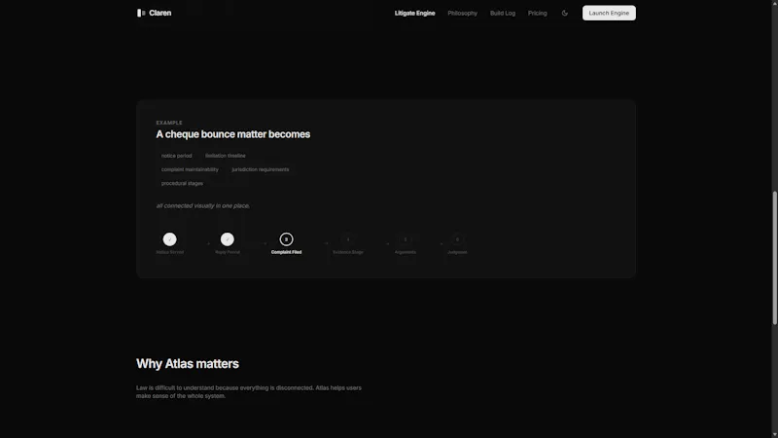Select the complaint maintainability tag
Screen dimensions: 778x438
(190, 169)
